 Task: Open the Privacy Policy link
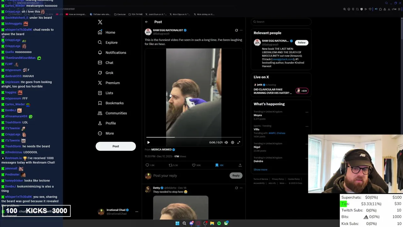(278, 179)
